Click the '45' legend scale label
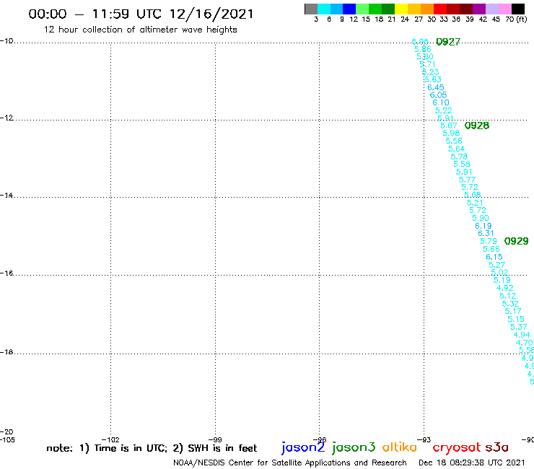The image size is (534, 469). [x=496, y=19]
